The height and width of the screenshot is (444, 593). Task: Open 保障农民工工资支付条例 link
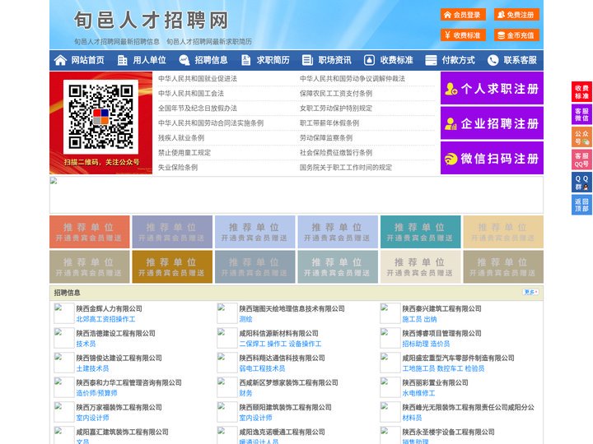coord(336,93)
